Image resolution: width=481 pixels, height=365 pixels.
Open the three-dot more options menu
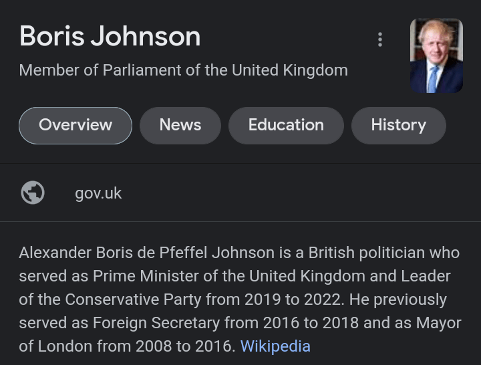click(379, 39)
